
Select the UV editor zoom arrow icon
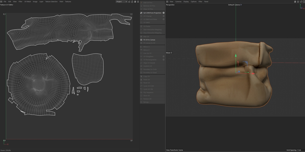point(138,2)
